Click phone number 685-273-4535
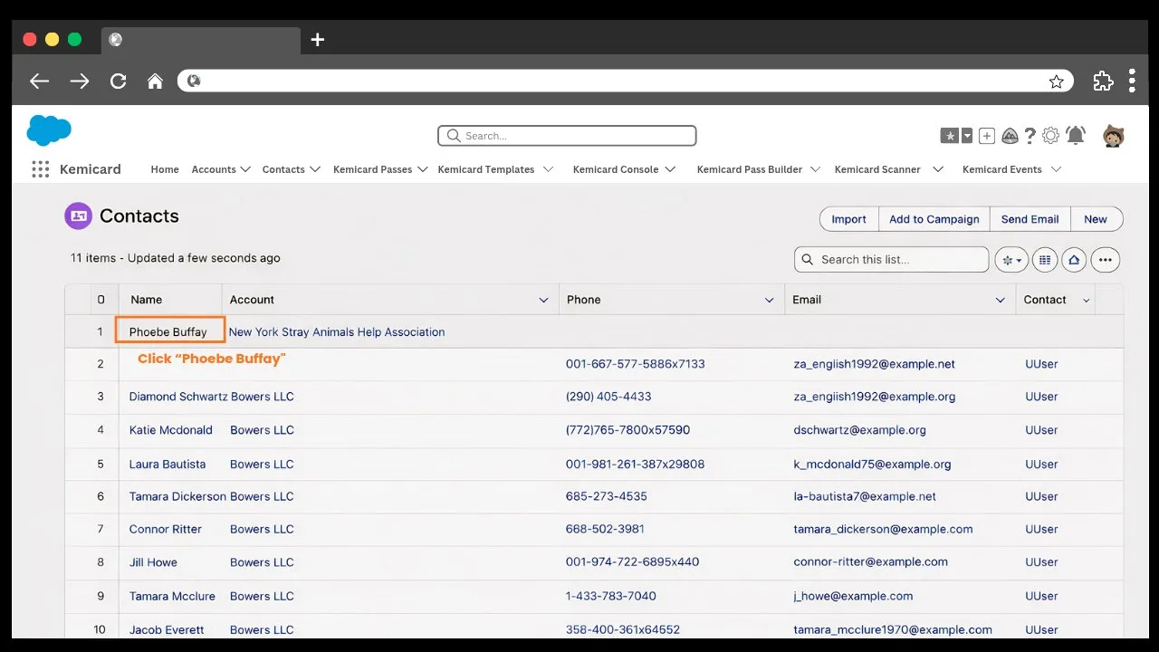 [607, 496]
